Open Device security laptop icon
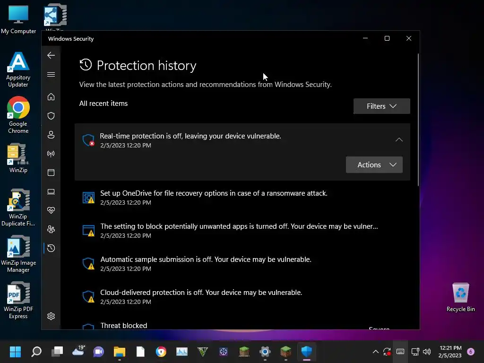Viewport: 484px width, 363px height. [x=51, y=191]
